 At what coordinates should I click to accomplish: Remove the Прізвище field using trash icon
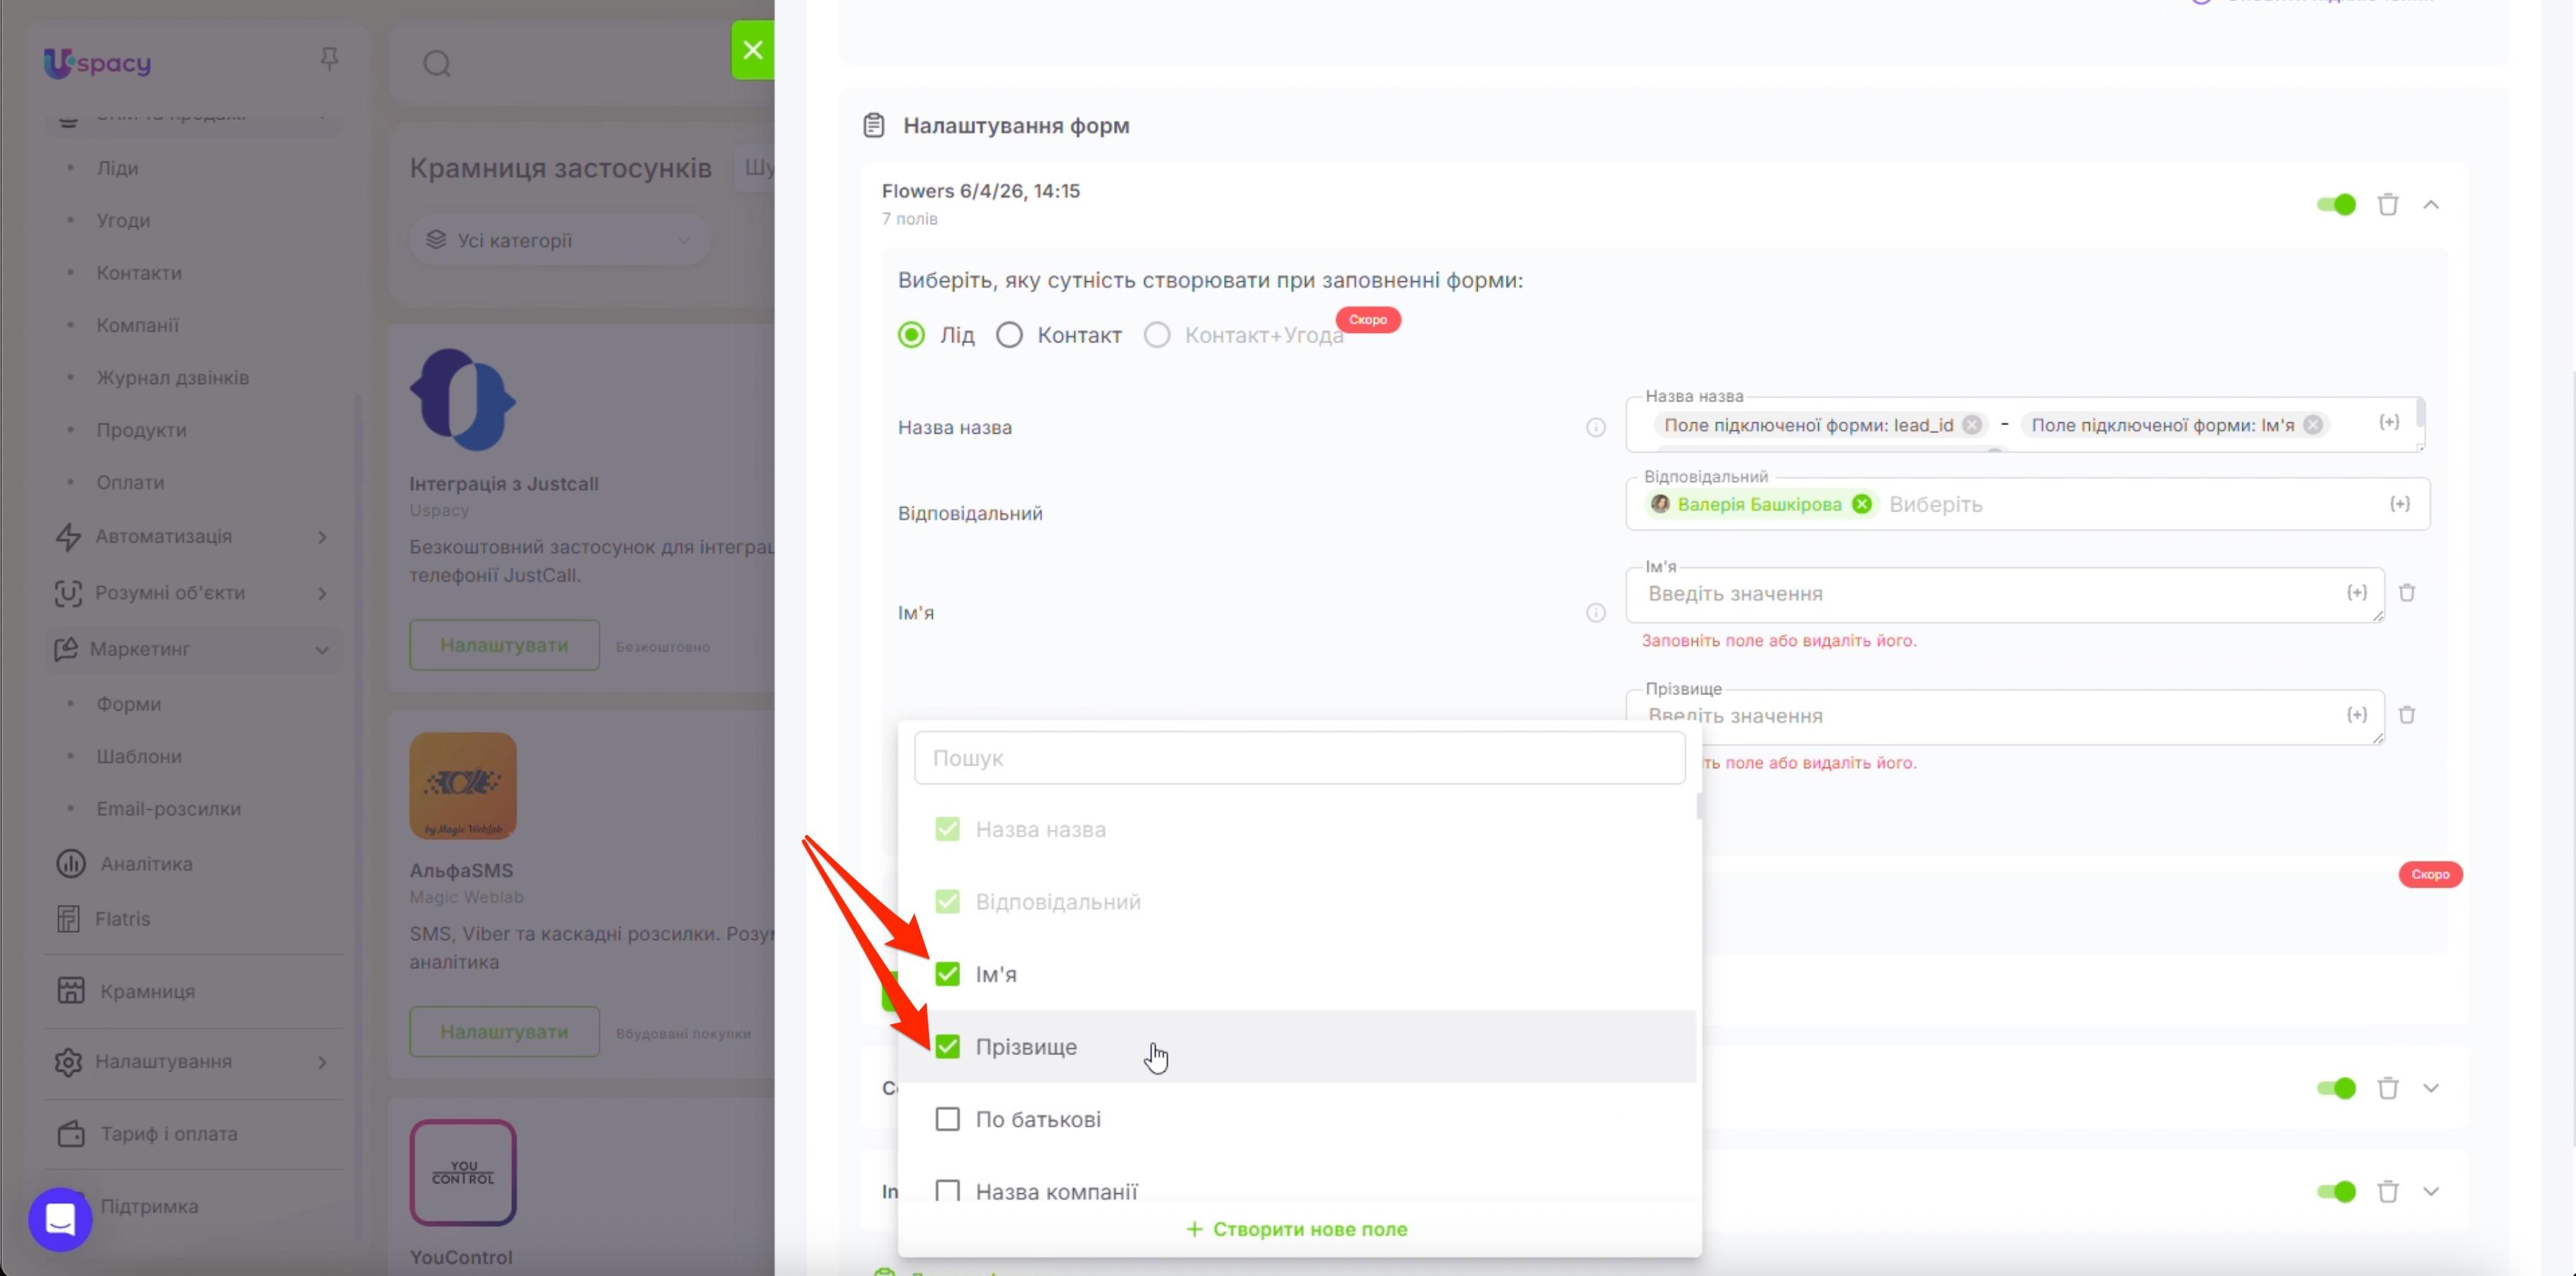point(2407,715)
